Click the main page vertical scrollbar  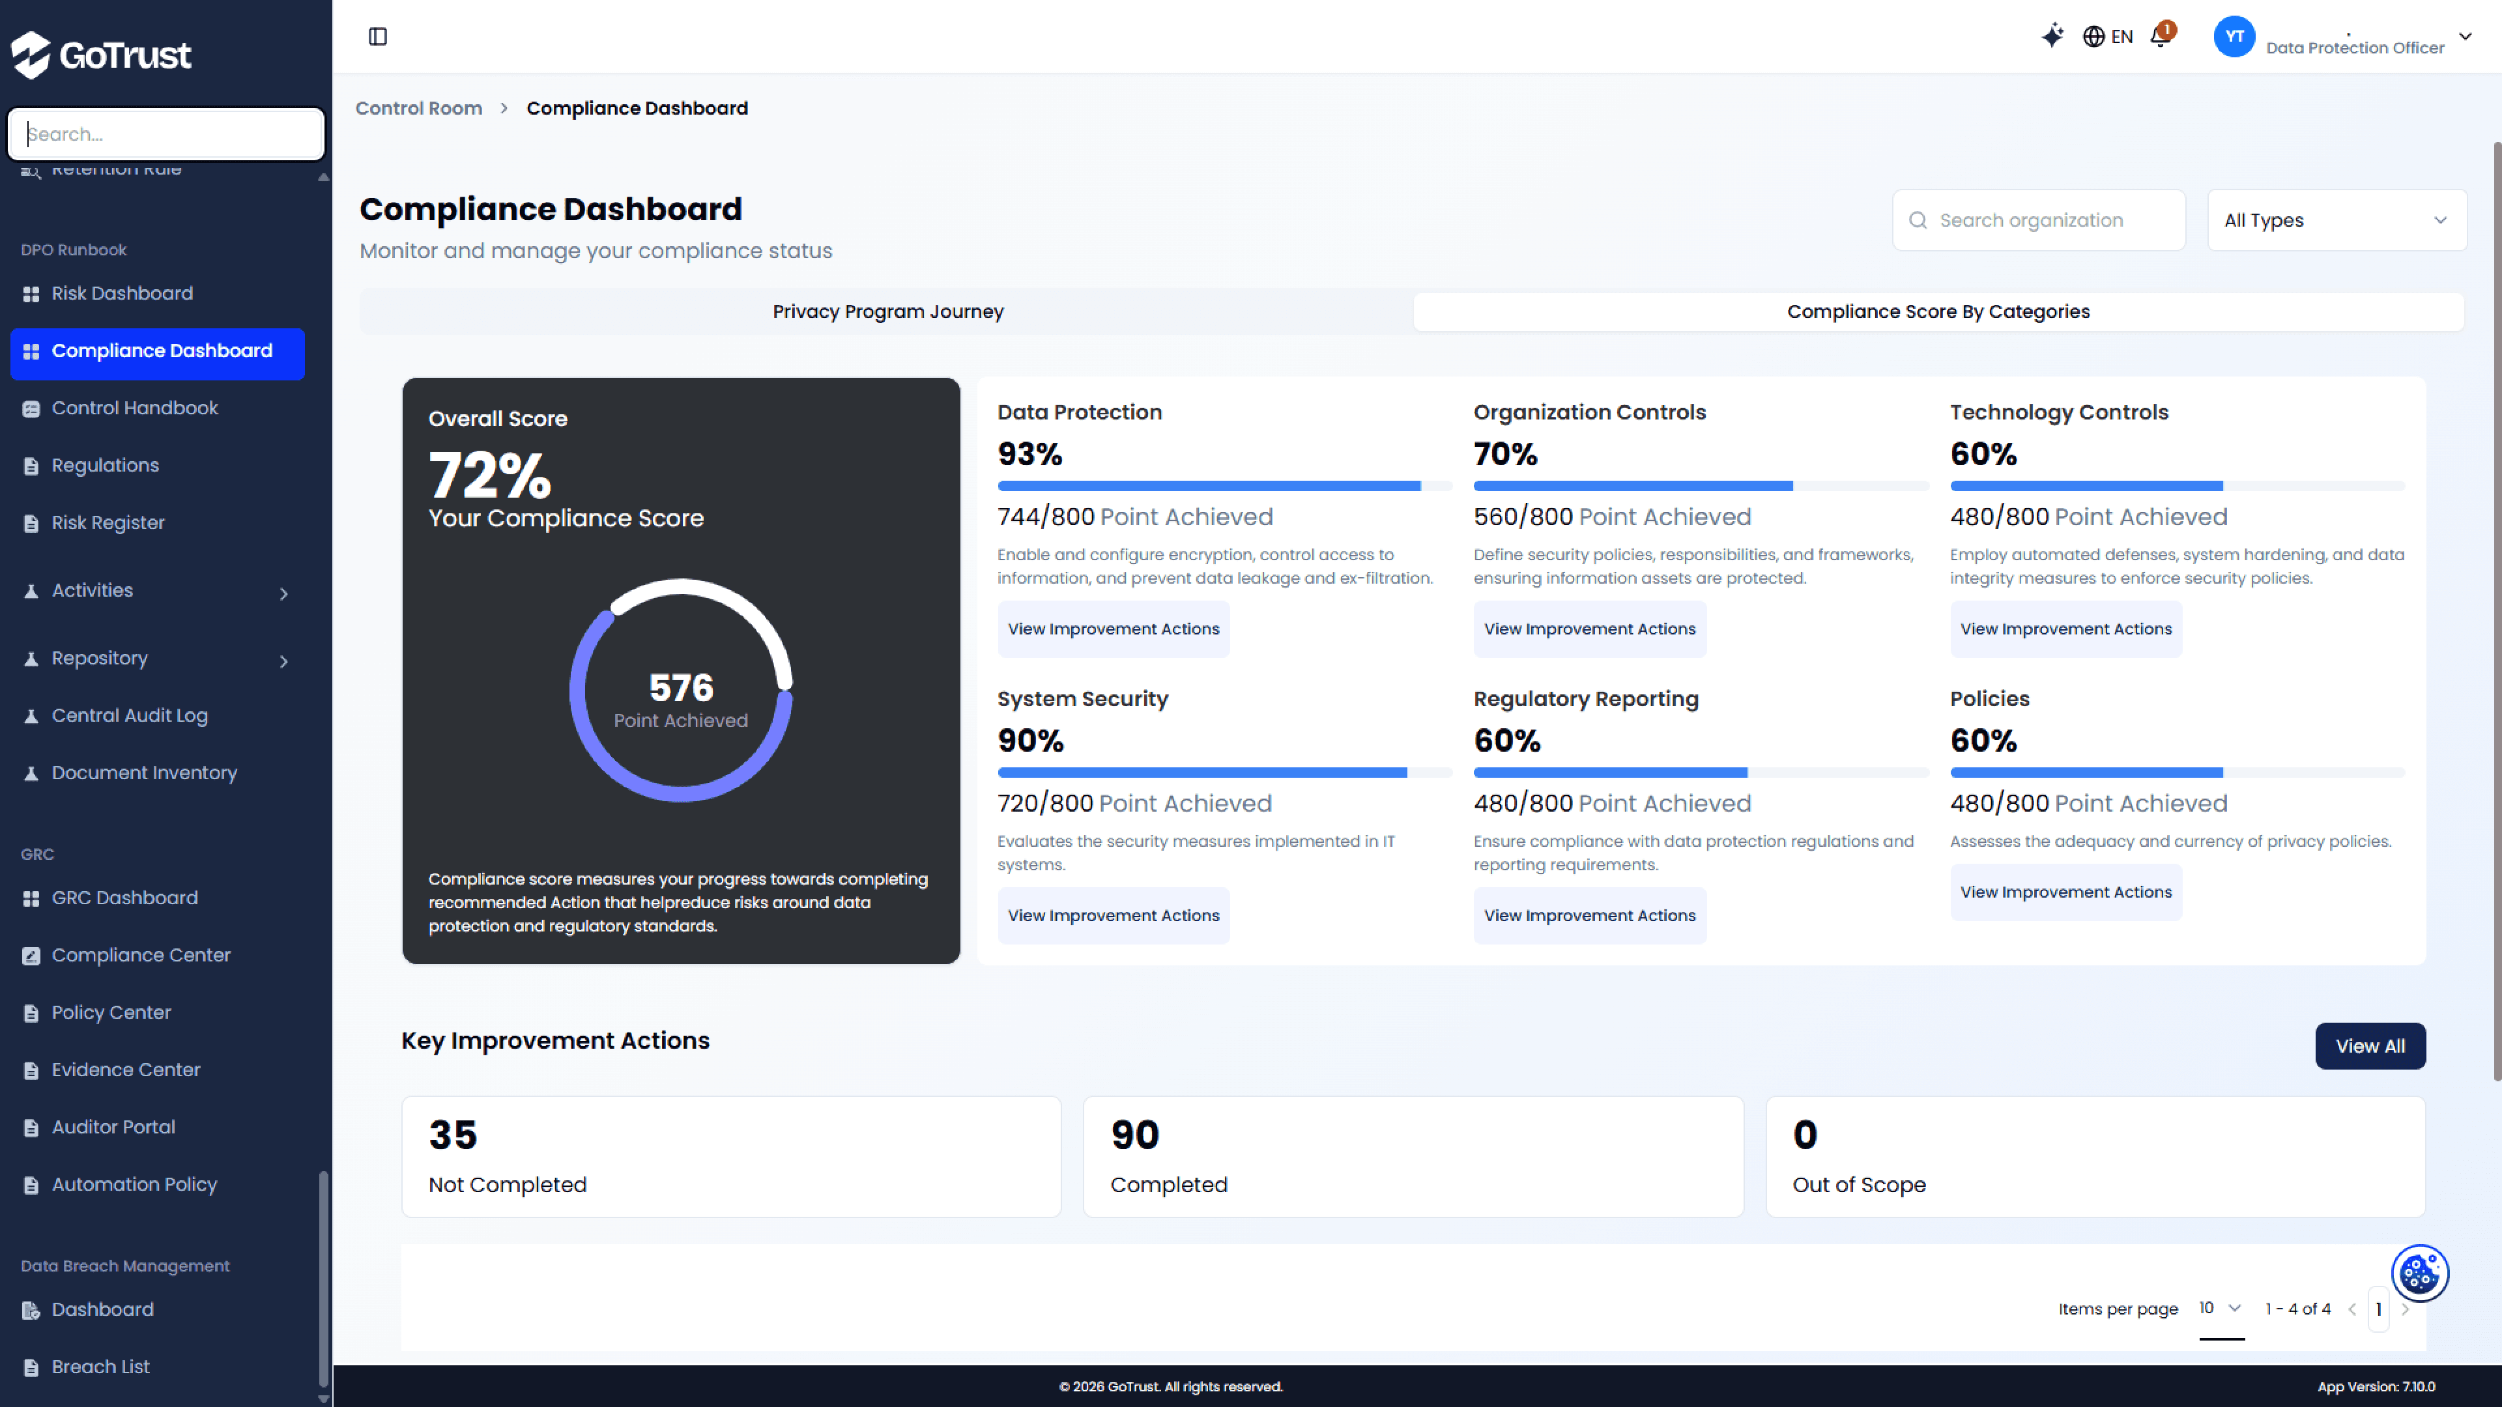click(2496, 612)
